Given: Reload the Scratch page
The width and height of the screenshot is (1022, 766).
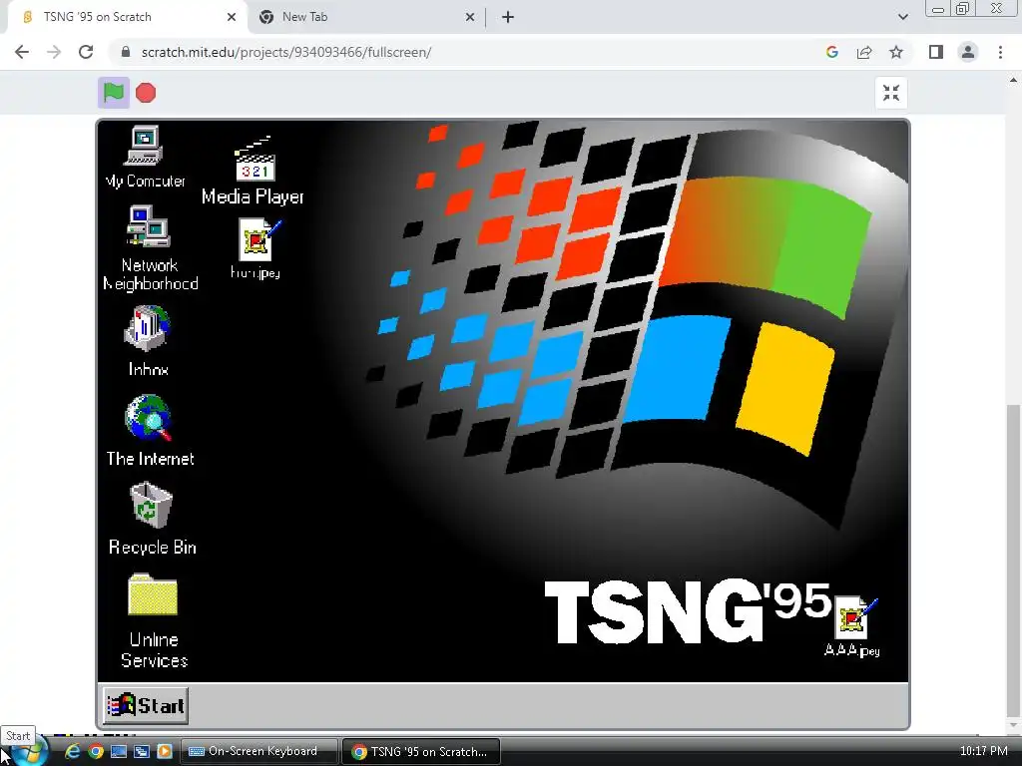Looking at the screenshot, I should pos(86,52).
